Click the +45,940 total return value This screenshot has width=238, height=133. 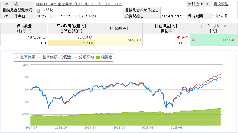[229, 40]
